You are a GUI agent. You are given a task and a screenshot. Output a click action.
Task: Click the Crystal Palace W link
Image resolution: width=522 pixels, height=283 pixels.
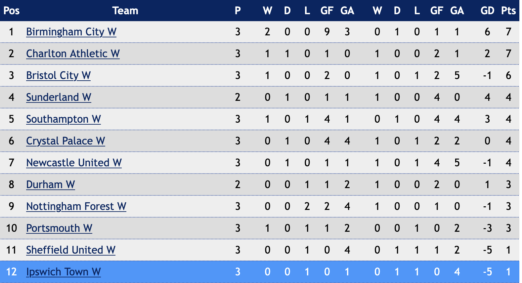click(x=65, y=141)
